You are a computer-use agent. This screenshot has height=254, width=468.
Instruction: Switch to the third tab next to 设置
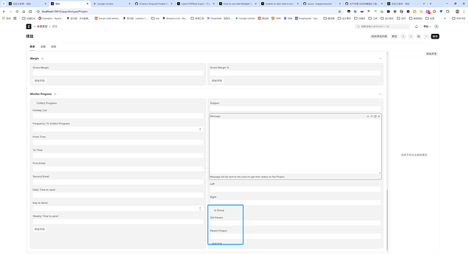54,47
